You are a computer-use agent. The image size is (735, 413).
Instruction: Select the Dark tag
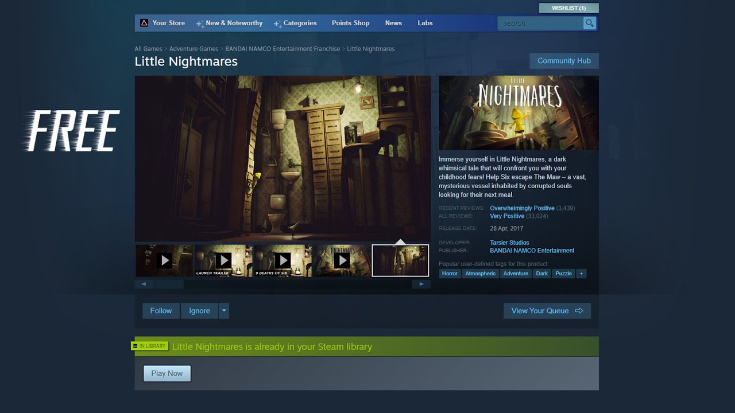click(x=542, y=274)
